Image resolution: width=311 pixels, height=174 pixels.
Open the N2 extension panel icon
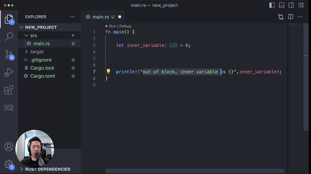[9, 108]
